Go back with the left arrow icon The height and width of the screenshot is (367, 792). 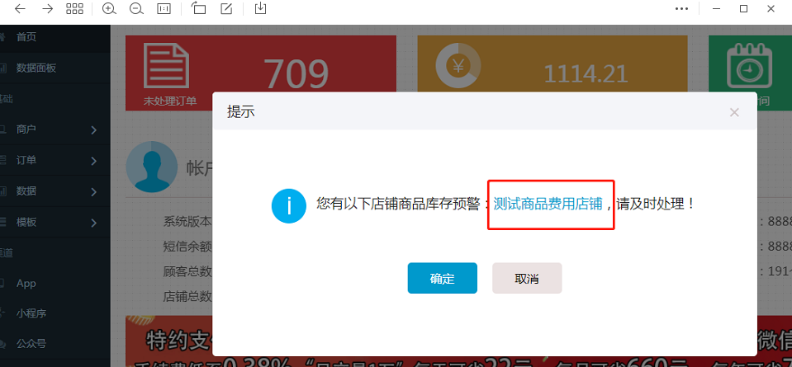tap(20, 8)
